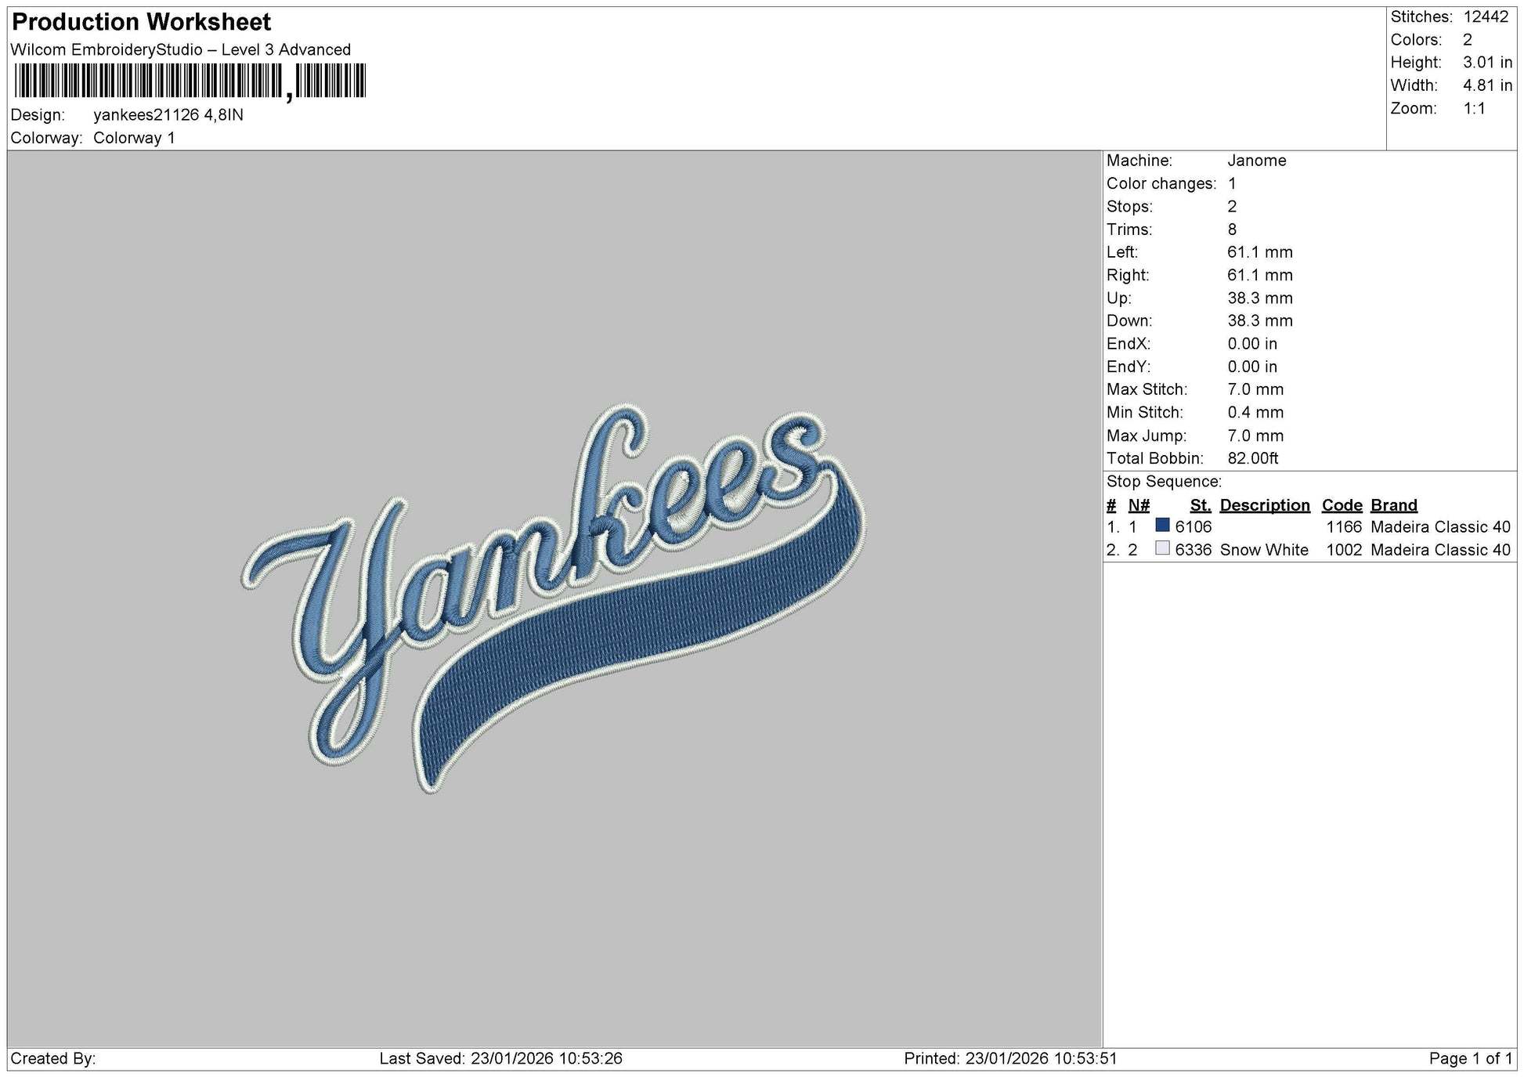Viewport: 1524px width, 1077px height.
Task: Select the "EndX:" label
Action: [1129, 344]
